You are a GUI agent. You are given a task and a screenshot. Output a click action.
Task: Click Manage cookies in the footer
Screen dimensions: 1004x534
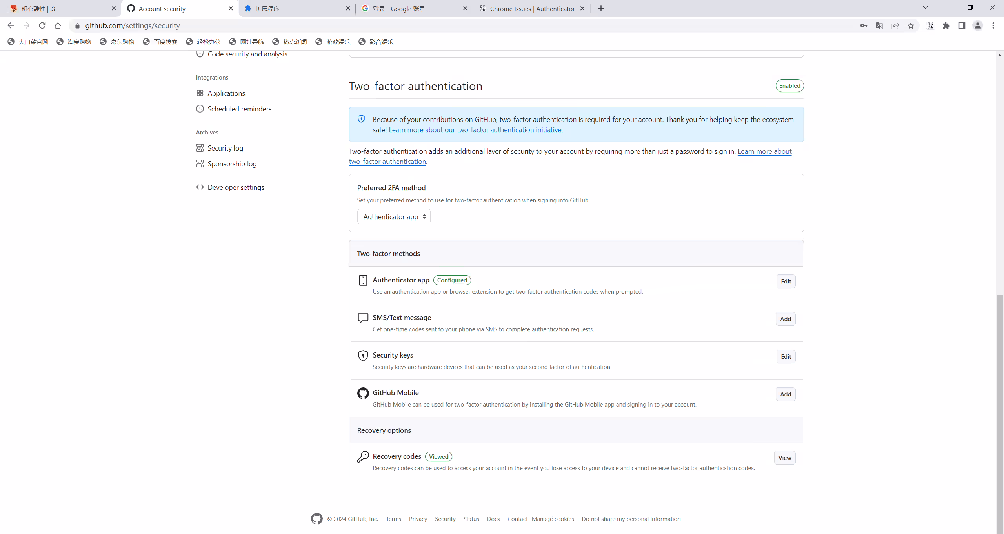click(553, 519)
